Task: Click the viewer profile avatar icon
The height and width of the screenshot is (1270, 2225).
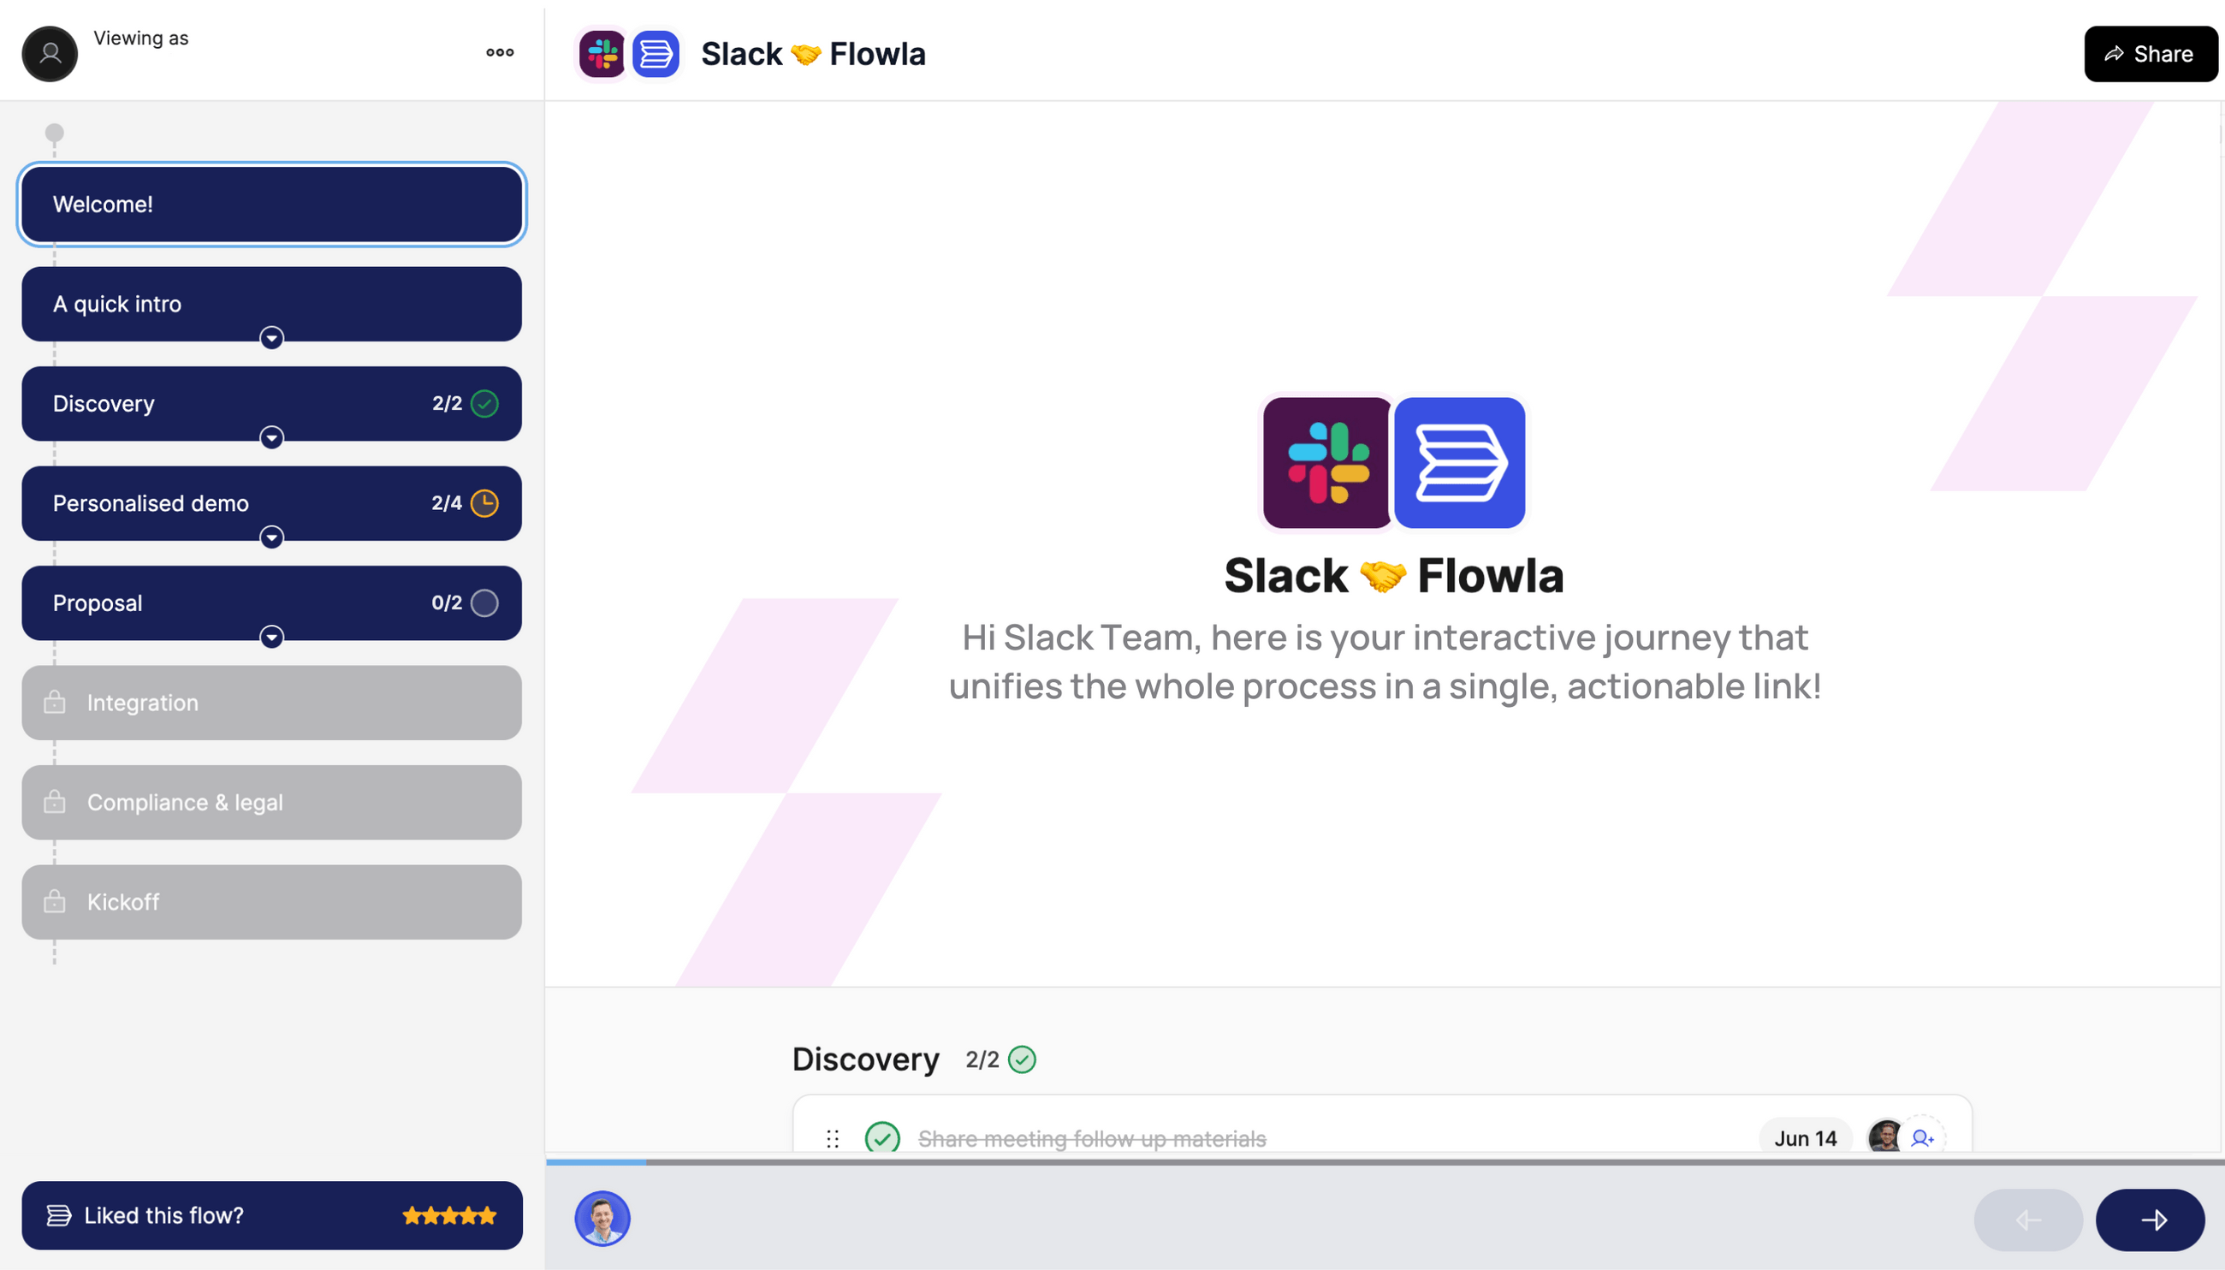Action: [50, 54]
